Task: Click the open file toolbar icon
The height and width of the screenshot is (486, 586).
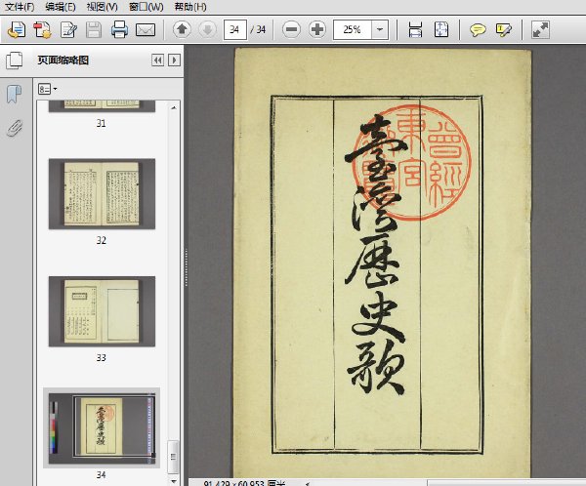Action: (x=17, y=30)
